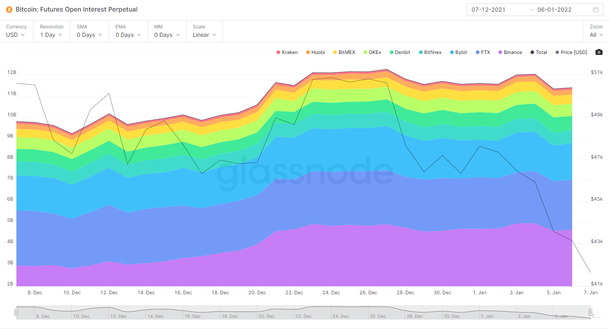Grab the left range navigator handle
The width and height of the screenshot is (609, 329).
(16, 312)
